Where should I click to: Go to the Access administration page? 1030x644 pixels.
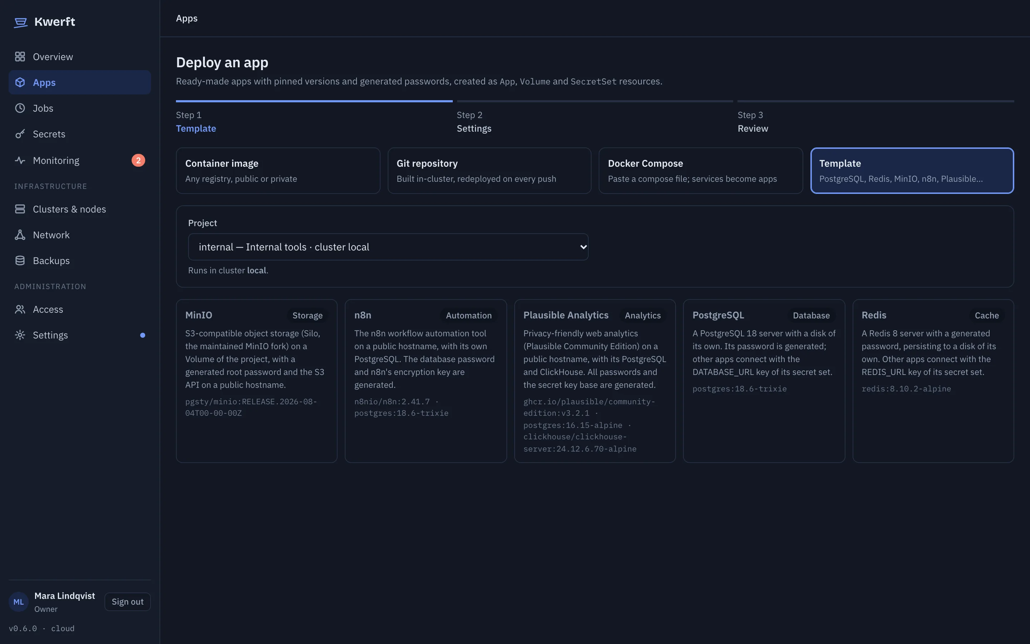(x=80, y=309)
